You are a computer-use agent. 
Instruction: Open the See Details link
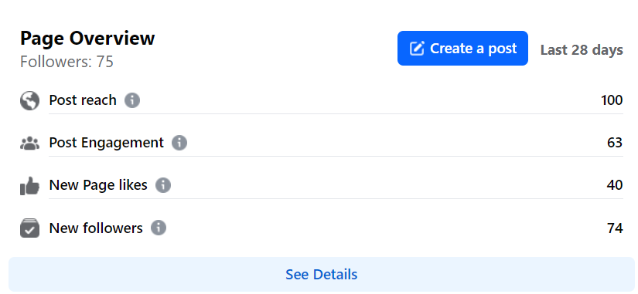pos(322,275)
